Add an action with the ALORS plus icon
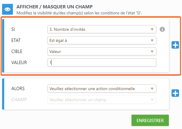The width and height of the screenshot is (182, 129). coord(175,93)
